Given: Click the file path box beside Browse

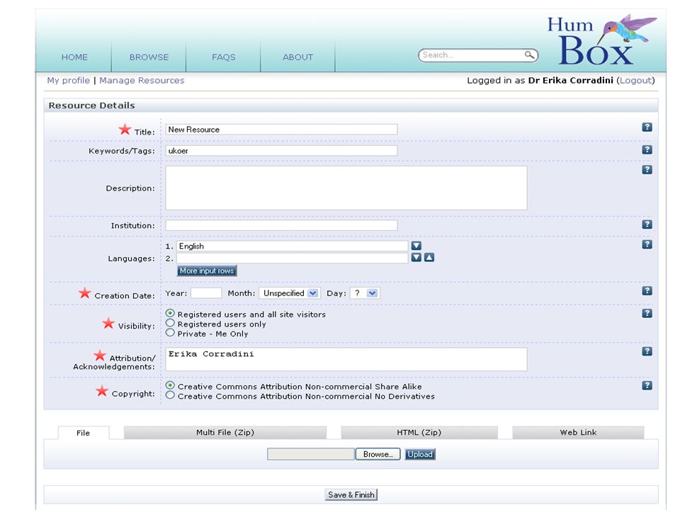Looking at the screenshot, I should (310, 454).
